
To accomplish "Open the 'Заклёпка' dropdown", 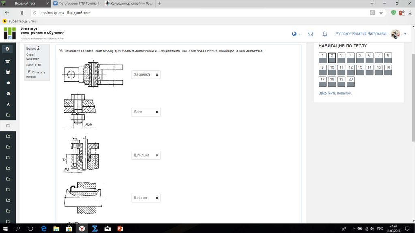I will coord(146,75).
